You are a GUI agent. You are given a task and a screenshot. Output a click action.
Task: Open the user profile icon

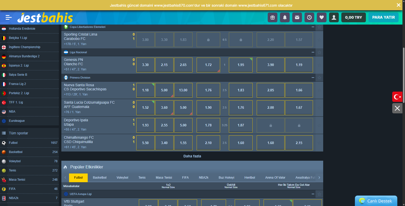(x=334, y=17)
